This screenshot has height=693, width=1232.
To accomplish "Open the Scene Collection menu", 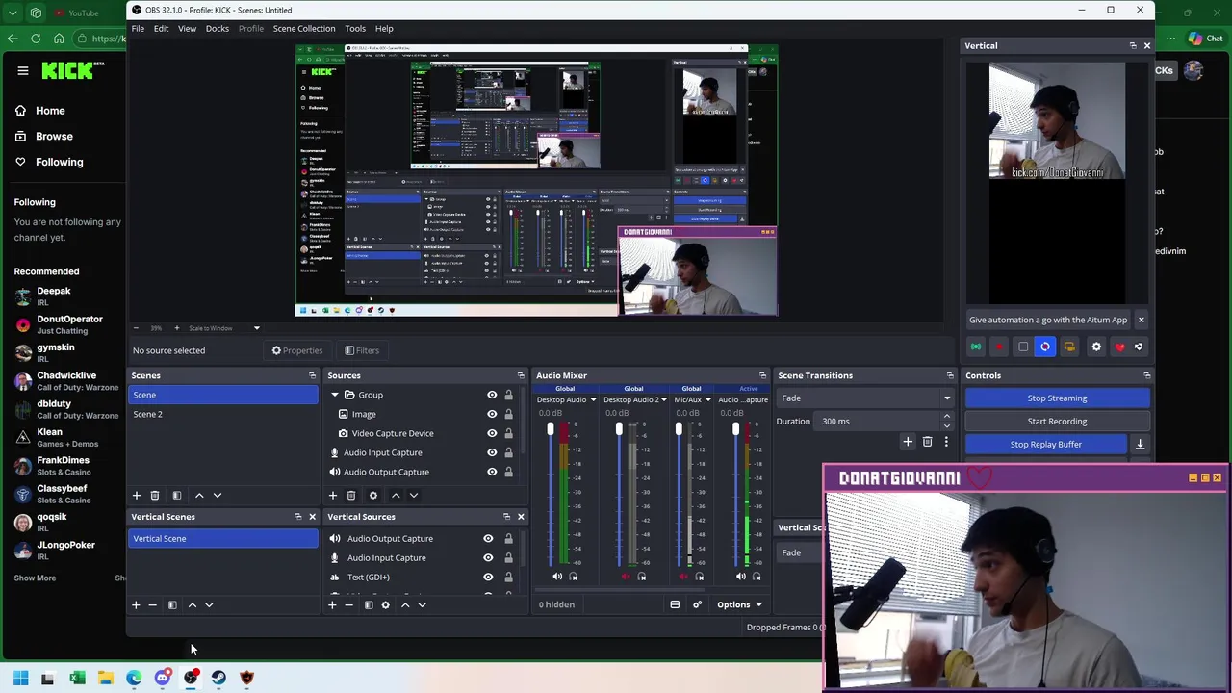I will (304, 28).
